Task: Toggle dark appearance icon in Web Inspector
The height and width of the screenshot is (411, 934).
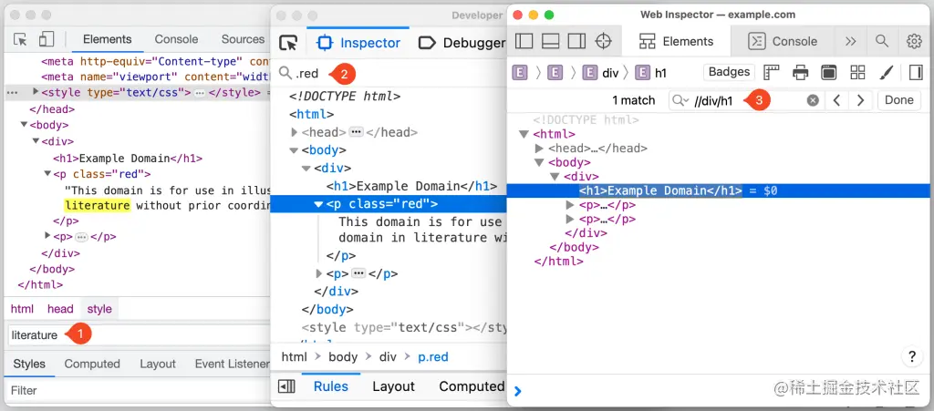Action: point(828,73)
